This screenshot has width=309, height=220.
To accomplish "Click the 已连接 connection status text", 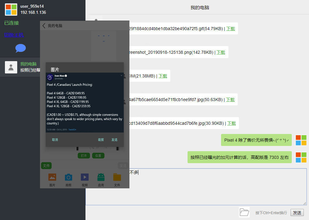I will [11, 23].
